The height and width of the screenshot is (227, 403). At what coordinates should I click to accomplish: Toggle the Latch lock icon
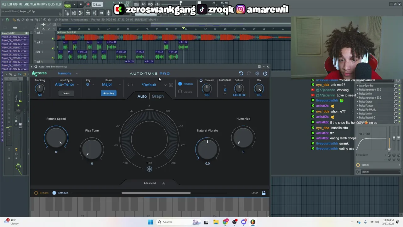pyautogui.click(x=264, y=193)
